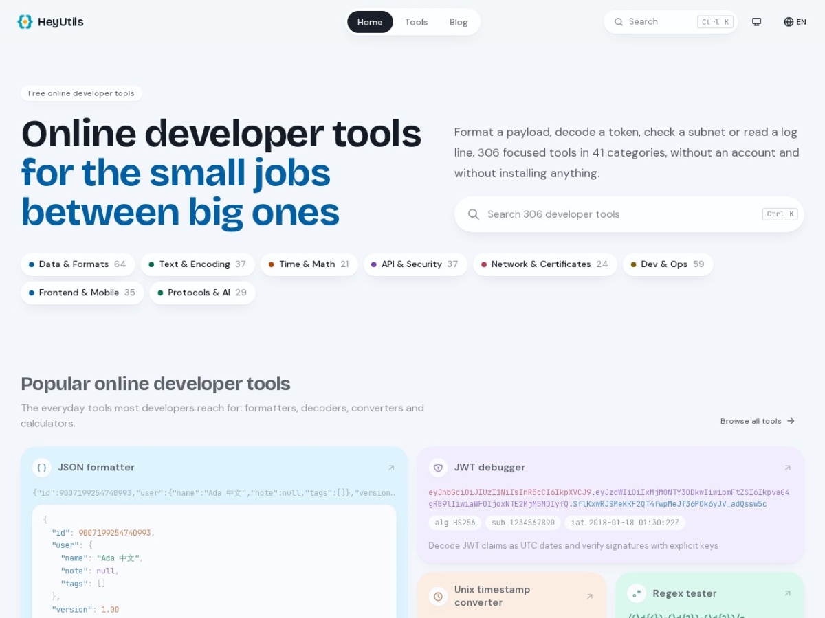Click the iat 2018-01-18 01:30:22Z chip
This screenshot has width=825, height=618.
[625, 523]
